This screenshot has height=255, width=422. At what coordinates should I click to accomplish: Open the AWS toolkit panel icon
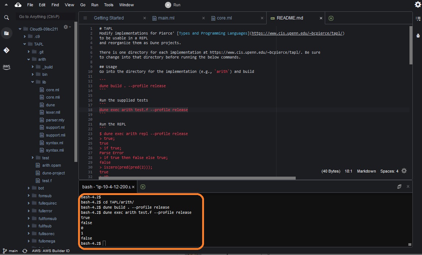(7, 67)
